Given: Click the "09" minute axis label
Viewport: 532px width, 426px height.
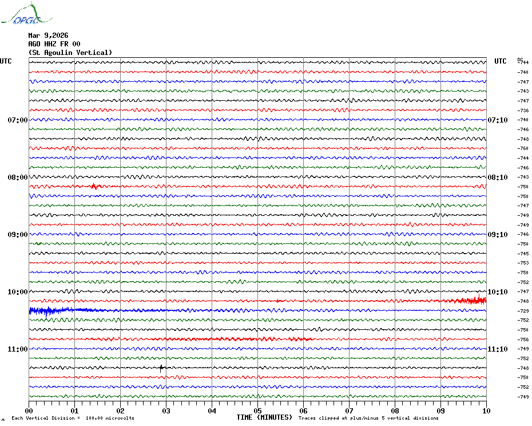Looking at the screenshot, I should pos(440,411).
